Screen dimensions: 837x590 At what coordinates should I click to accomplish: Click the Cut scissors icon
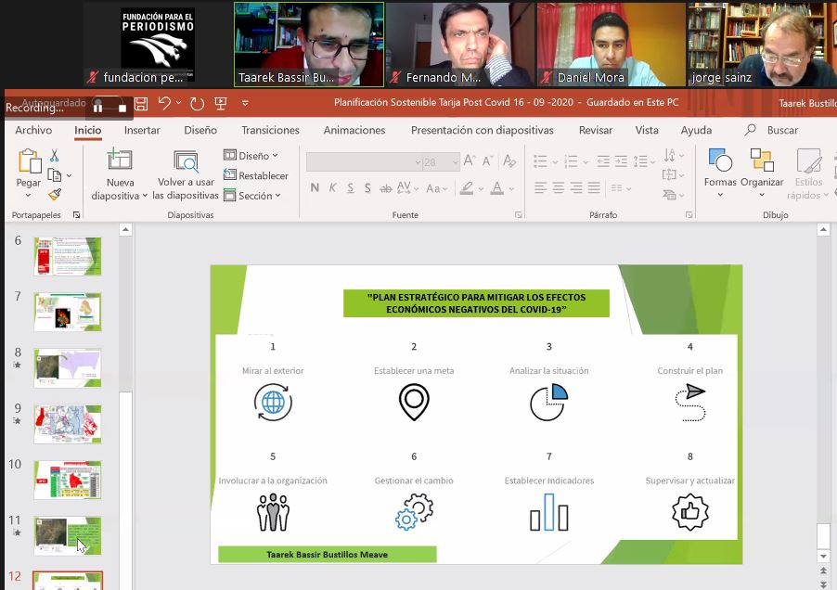55,156
